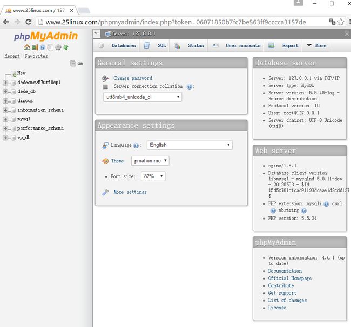Open the List of changes link
This screenshot has height=327, width=351.
point(287,301)
